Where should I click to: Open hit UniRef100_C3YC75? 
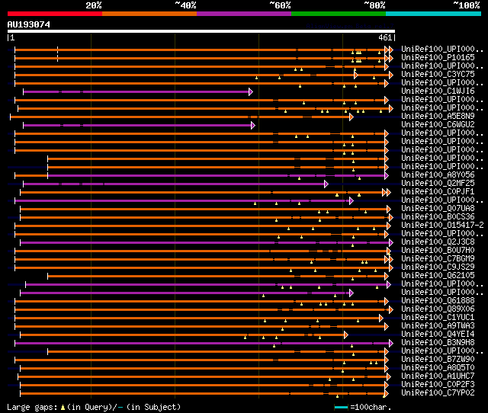(438, 75)
